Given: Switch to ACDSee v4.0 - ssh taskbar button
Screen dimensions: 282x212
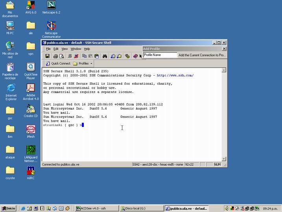Looking at the screenshot, I should (97, 208).
